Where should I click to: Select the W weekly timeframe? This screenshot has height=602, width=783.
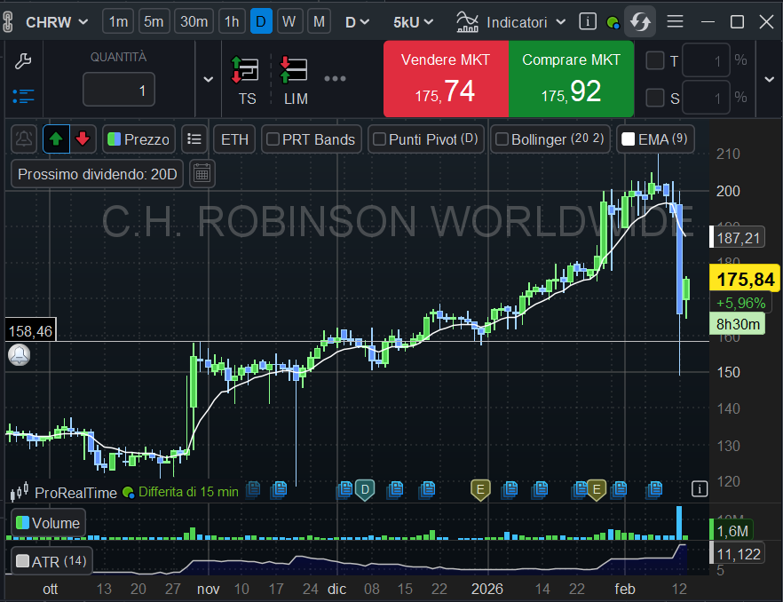290,21
